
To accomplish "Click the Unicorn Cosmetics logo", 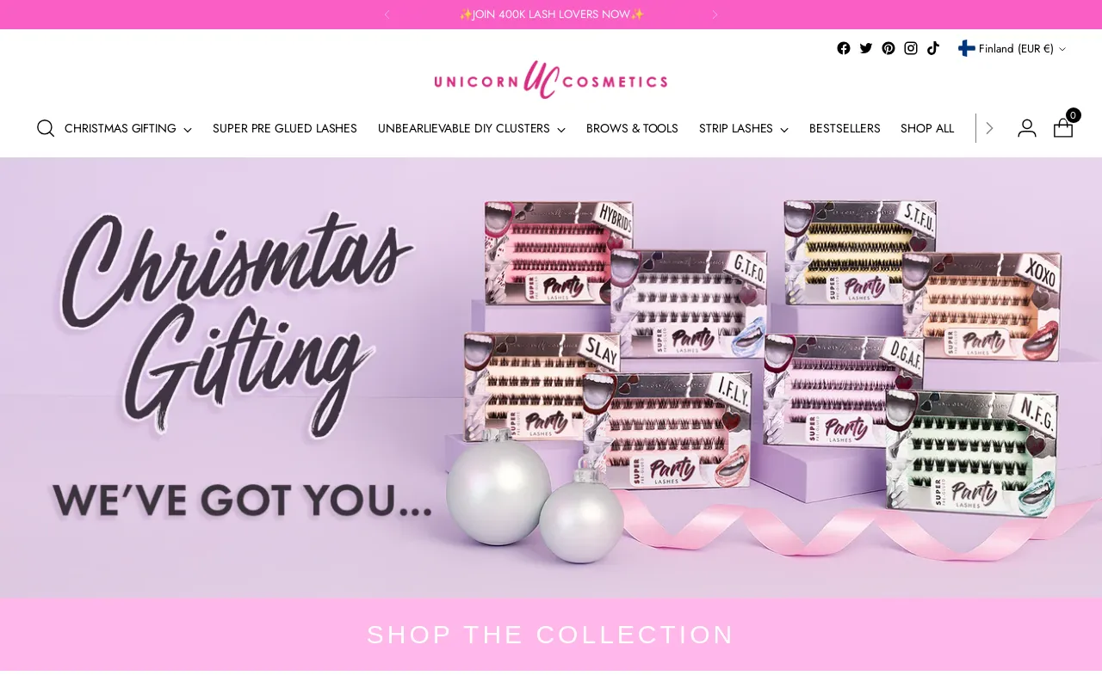I will tap(551, 80).
